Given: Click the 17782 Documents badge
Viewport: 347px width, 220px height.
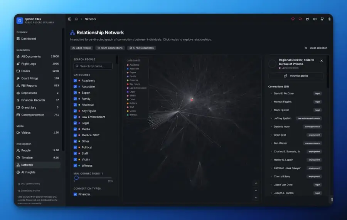Looking at the screenshot, I should [141, 48].
